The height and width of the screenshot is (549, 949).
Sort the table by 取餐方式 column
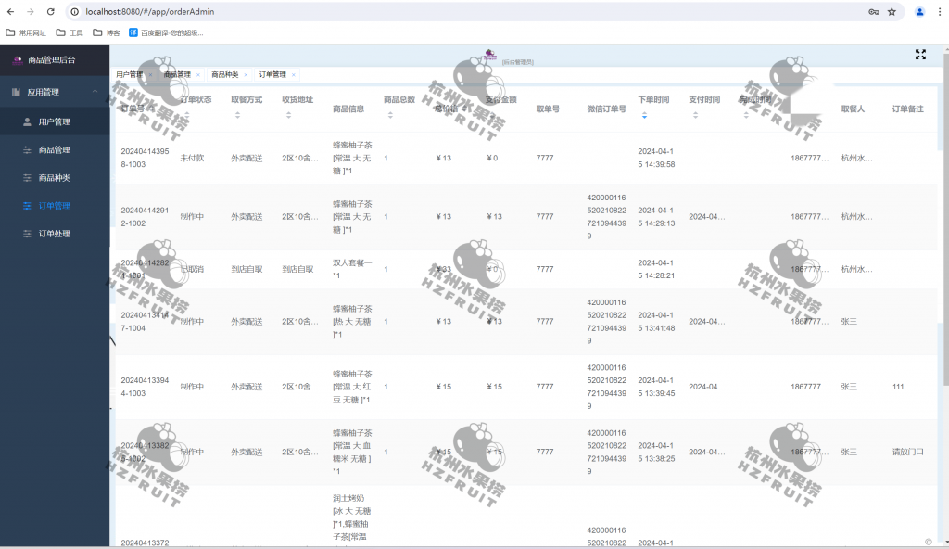click(237, 115)
